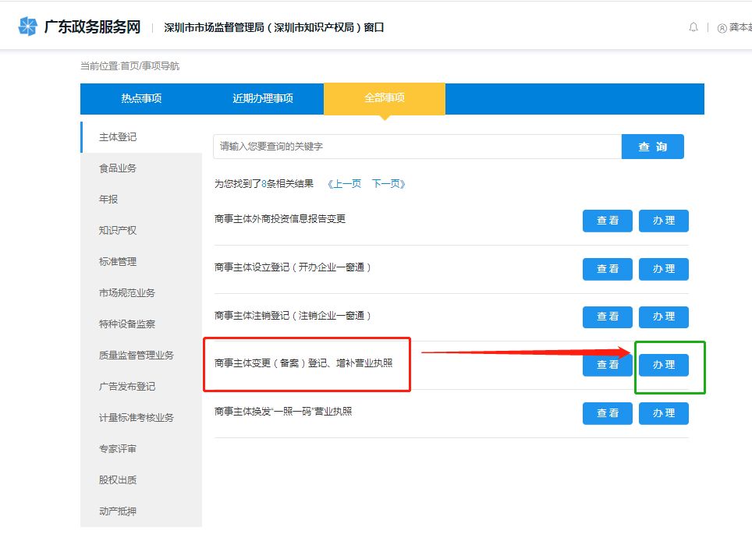Select the 全部事项 tab
This screenshot has width=752, height=559.
384,98
